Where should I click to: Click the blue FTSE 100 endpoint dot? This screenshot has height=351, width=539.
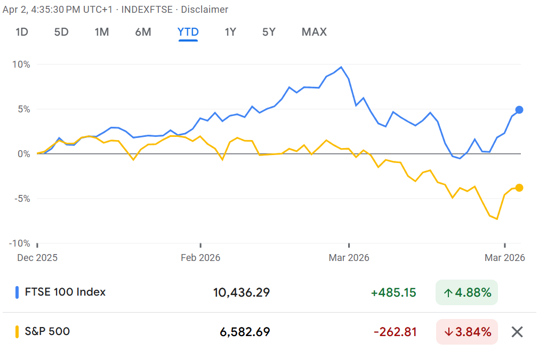pos(519,110)
